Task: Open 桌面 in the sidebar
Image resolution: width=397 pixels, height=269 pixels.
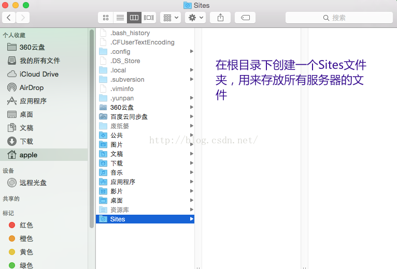Action: click(x=44, y=114)
